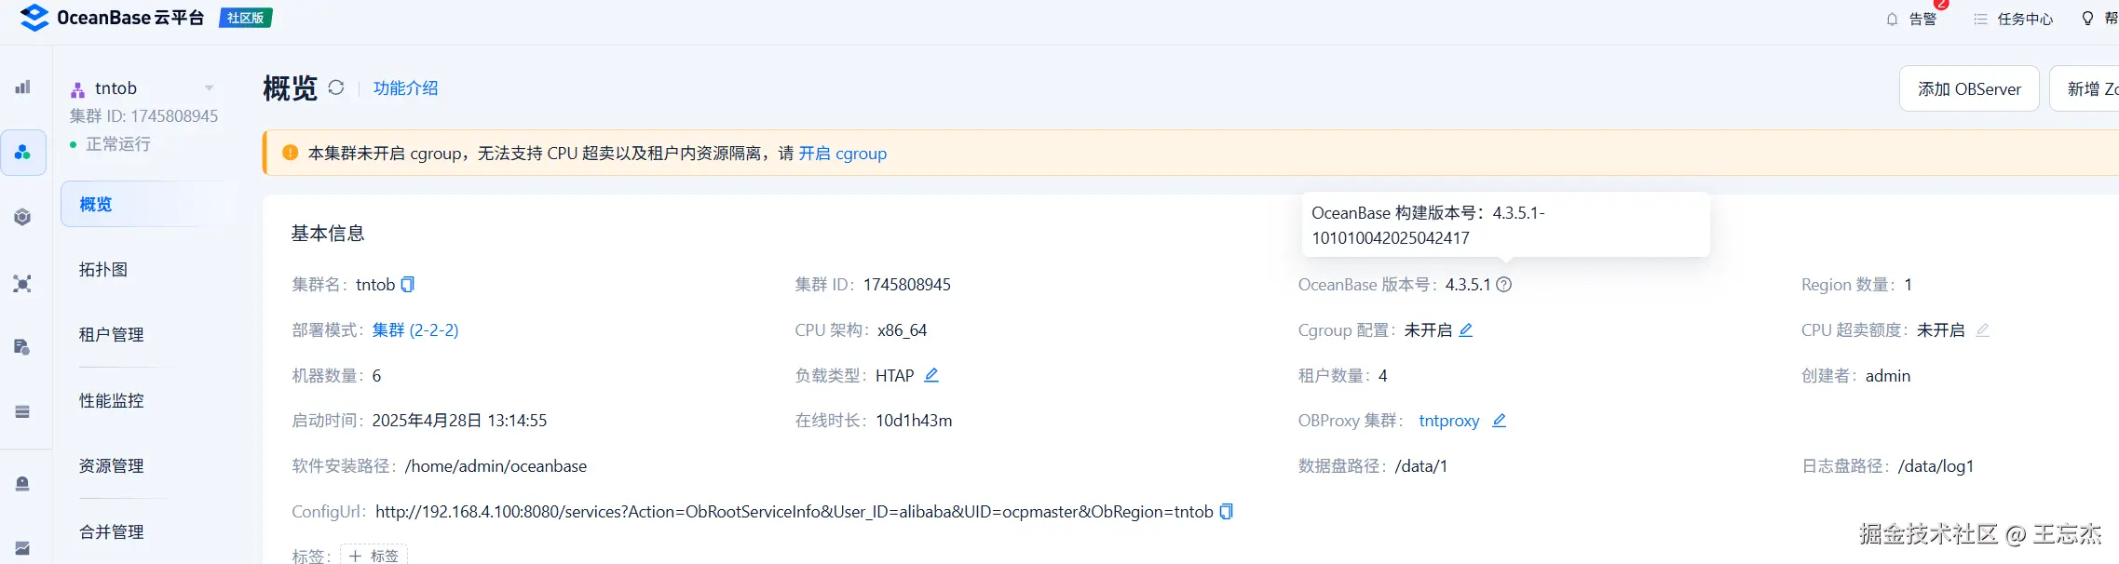Click the CPU architecture x86_64 value
Image resolution: width=2119 pixels, height=564 pixels.
(x=902, y=329)
